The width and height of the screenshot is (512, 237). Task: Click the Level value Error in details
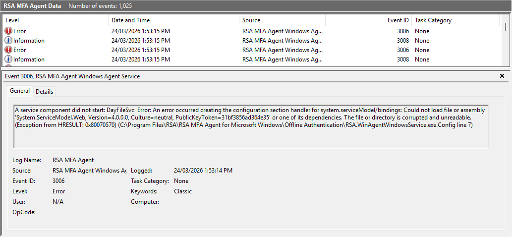click(59, 191)
